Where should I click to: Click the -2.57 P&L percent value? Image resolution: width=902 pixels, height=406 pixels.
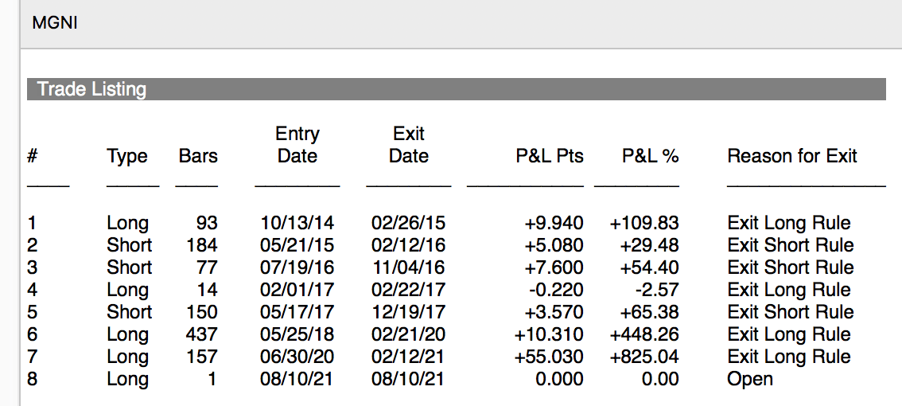point(657,290)
